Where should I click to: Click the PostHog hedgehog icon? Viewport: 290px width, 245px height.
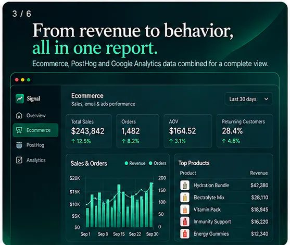coord(19,145)
